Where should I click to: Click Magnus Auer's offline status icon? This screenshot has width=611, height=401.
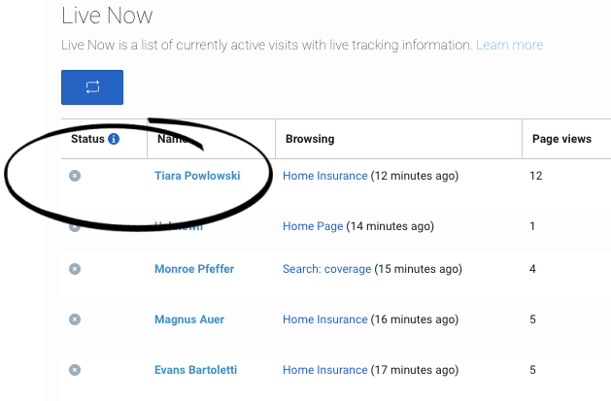[75, 319]
